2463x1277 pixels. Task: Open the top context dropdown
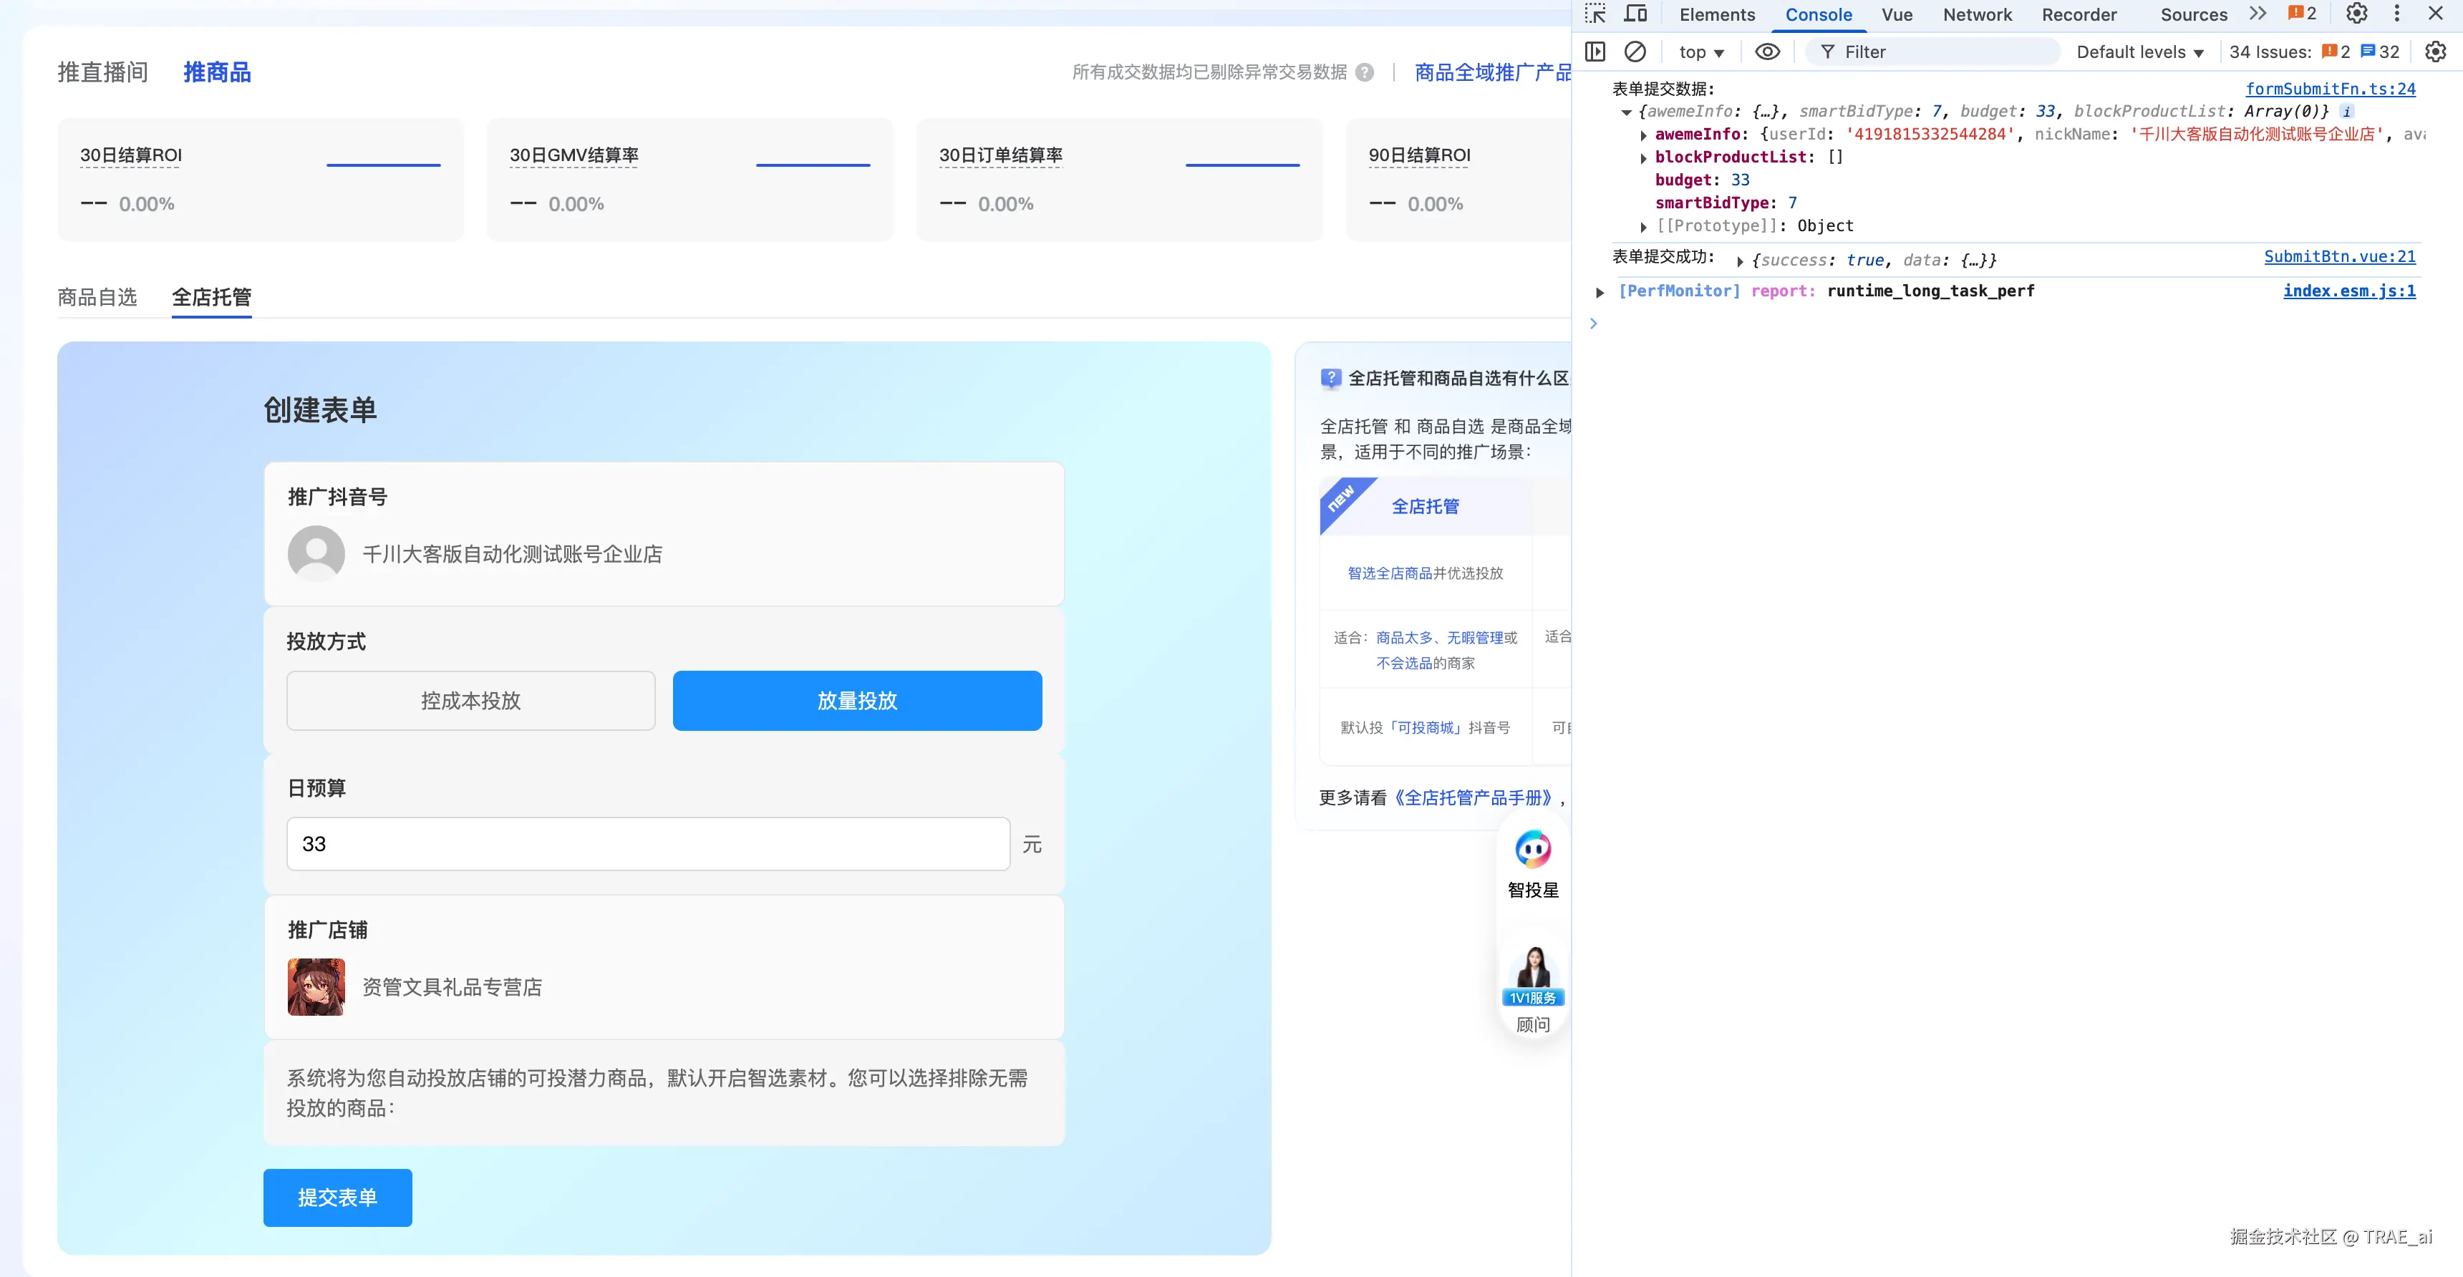point(1701,52)
